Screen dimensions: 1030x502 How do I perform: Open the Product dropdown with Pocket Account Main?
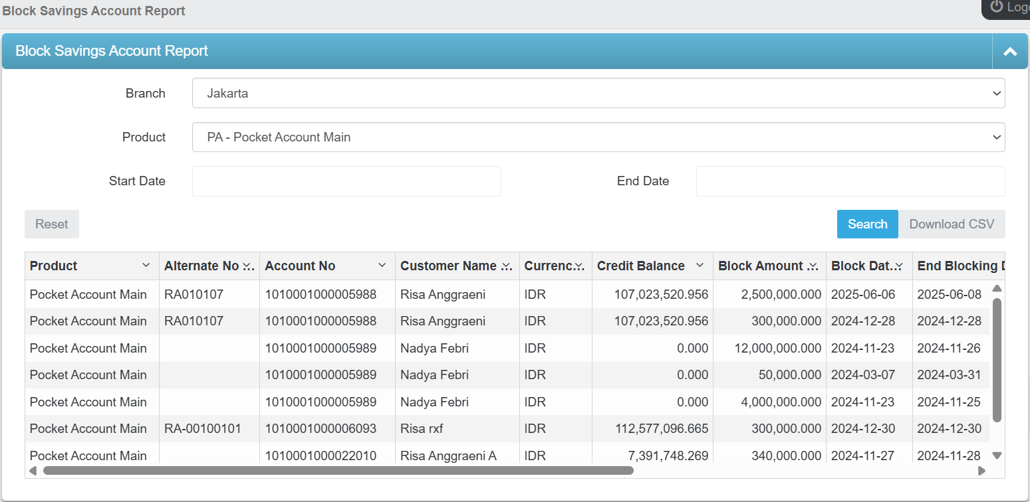598,137
